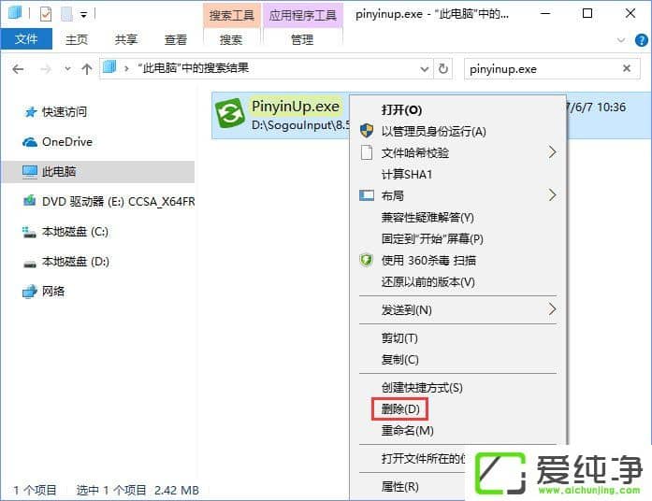Choose 还原以前的版本(V)

point(427,282)
